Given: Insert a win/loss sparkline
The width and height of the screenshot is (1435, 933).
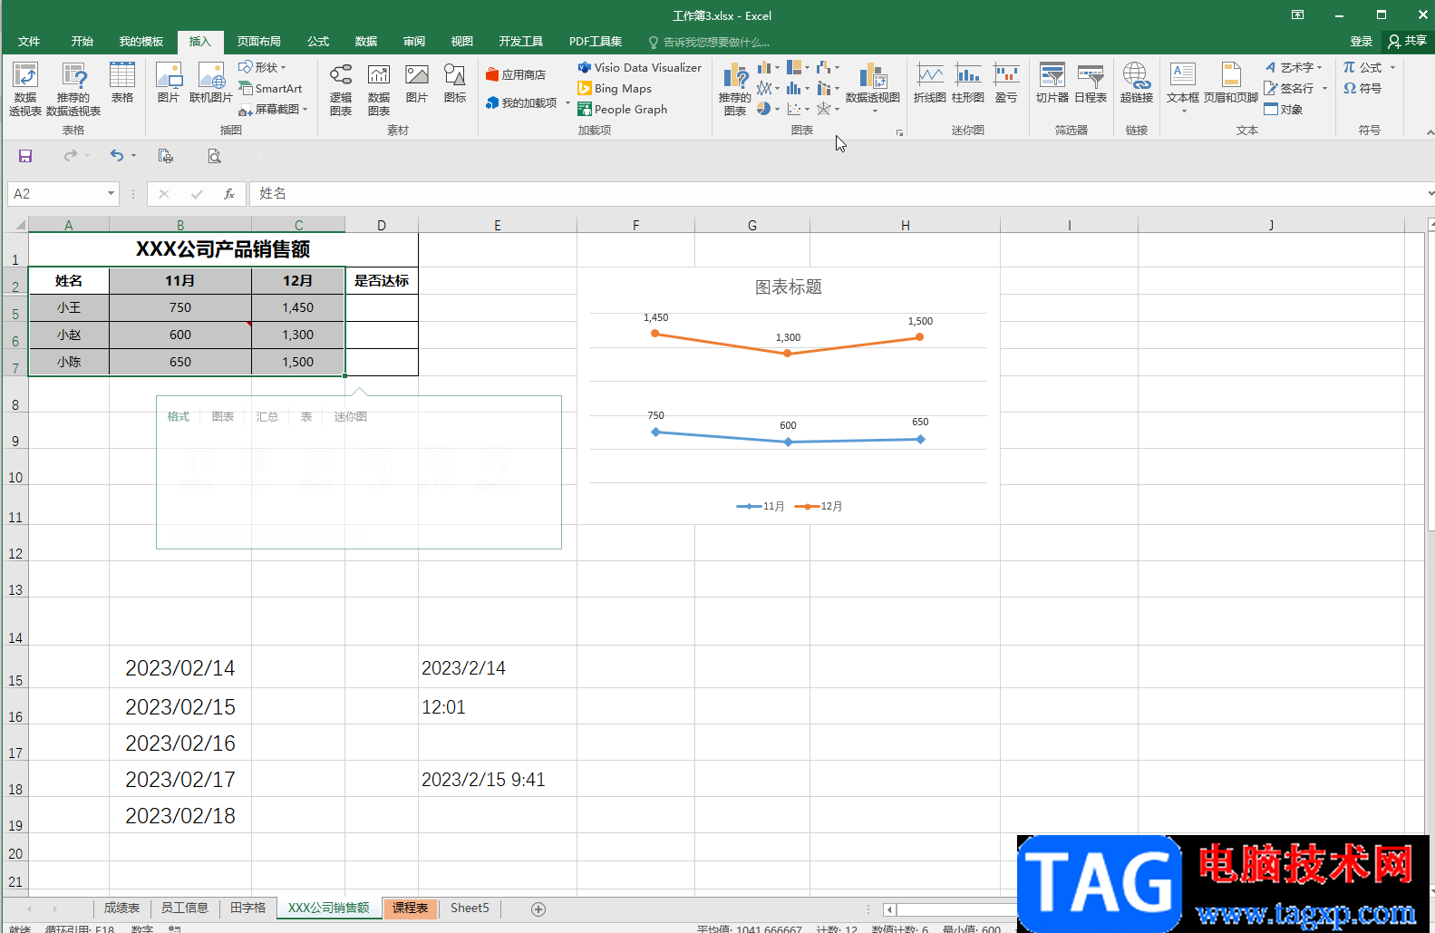Looking at the screenshot, I should tap(1006, 83).
